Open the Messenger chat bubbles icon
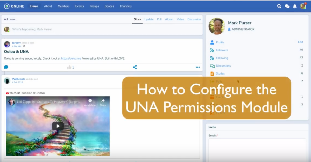 pyautogui.click(x=287, y=6)
